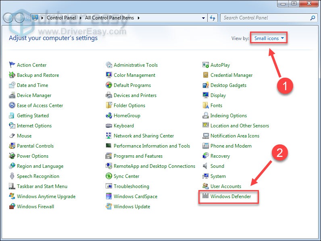Open Desktop Gadgets link
This screenshot has height=241, width=321.
(229, 85)
